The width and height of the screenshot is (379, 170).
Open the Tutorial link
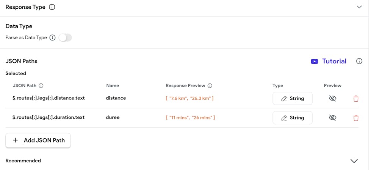click(334, 61)
